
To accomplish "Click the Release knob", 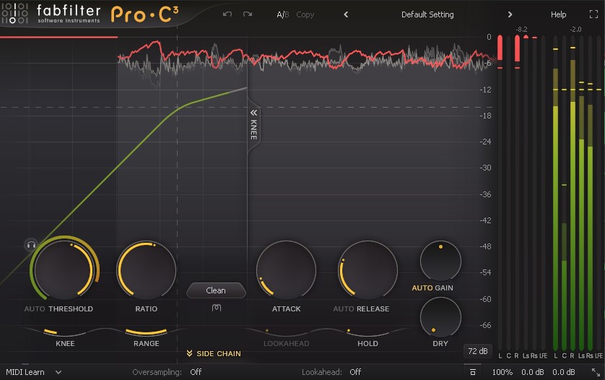I will (x=367, y=270).
